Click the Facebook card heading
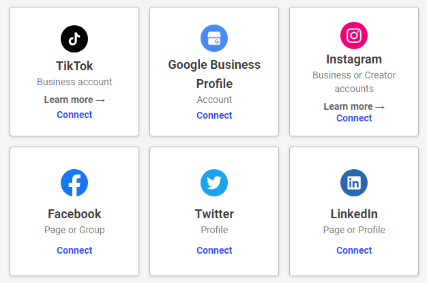Image resolution: width=427 pixels, height=283 pixels. click(74, 214)
